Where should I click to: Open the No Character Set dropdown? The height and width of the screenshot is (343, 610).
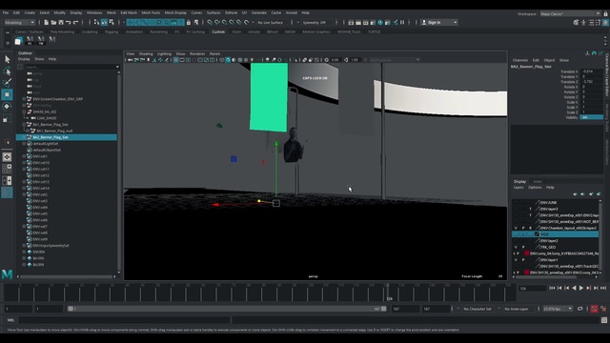click(478, 309)
